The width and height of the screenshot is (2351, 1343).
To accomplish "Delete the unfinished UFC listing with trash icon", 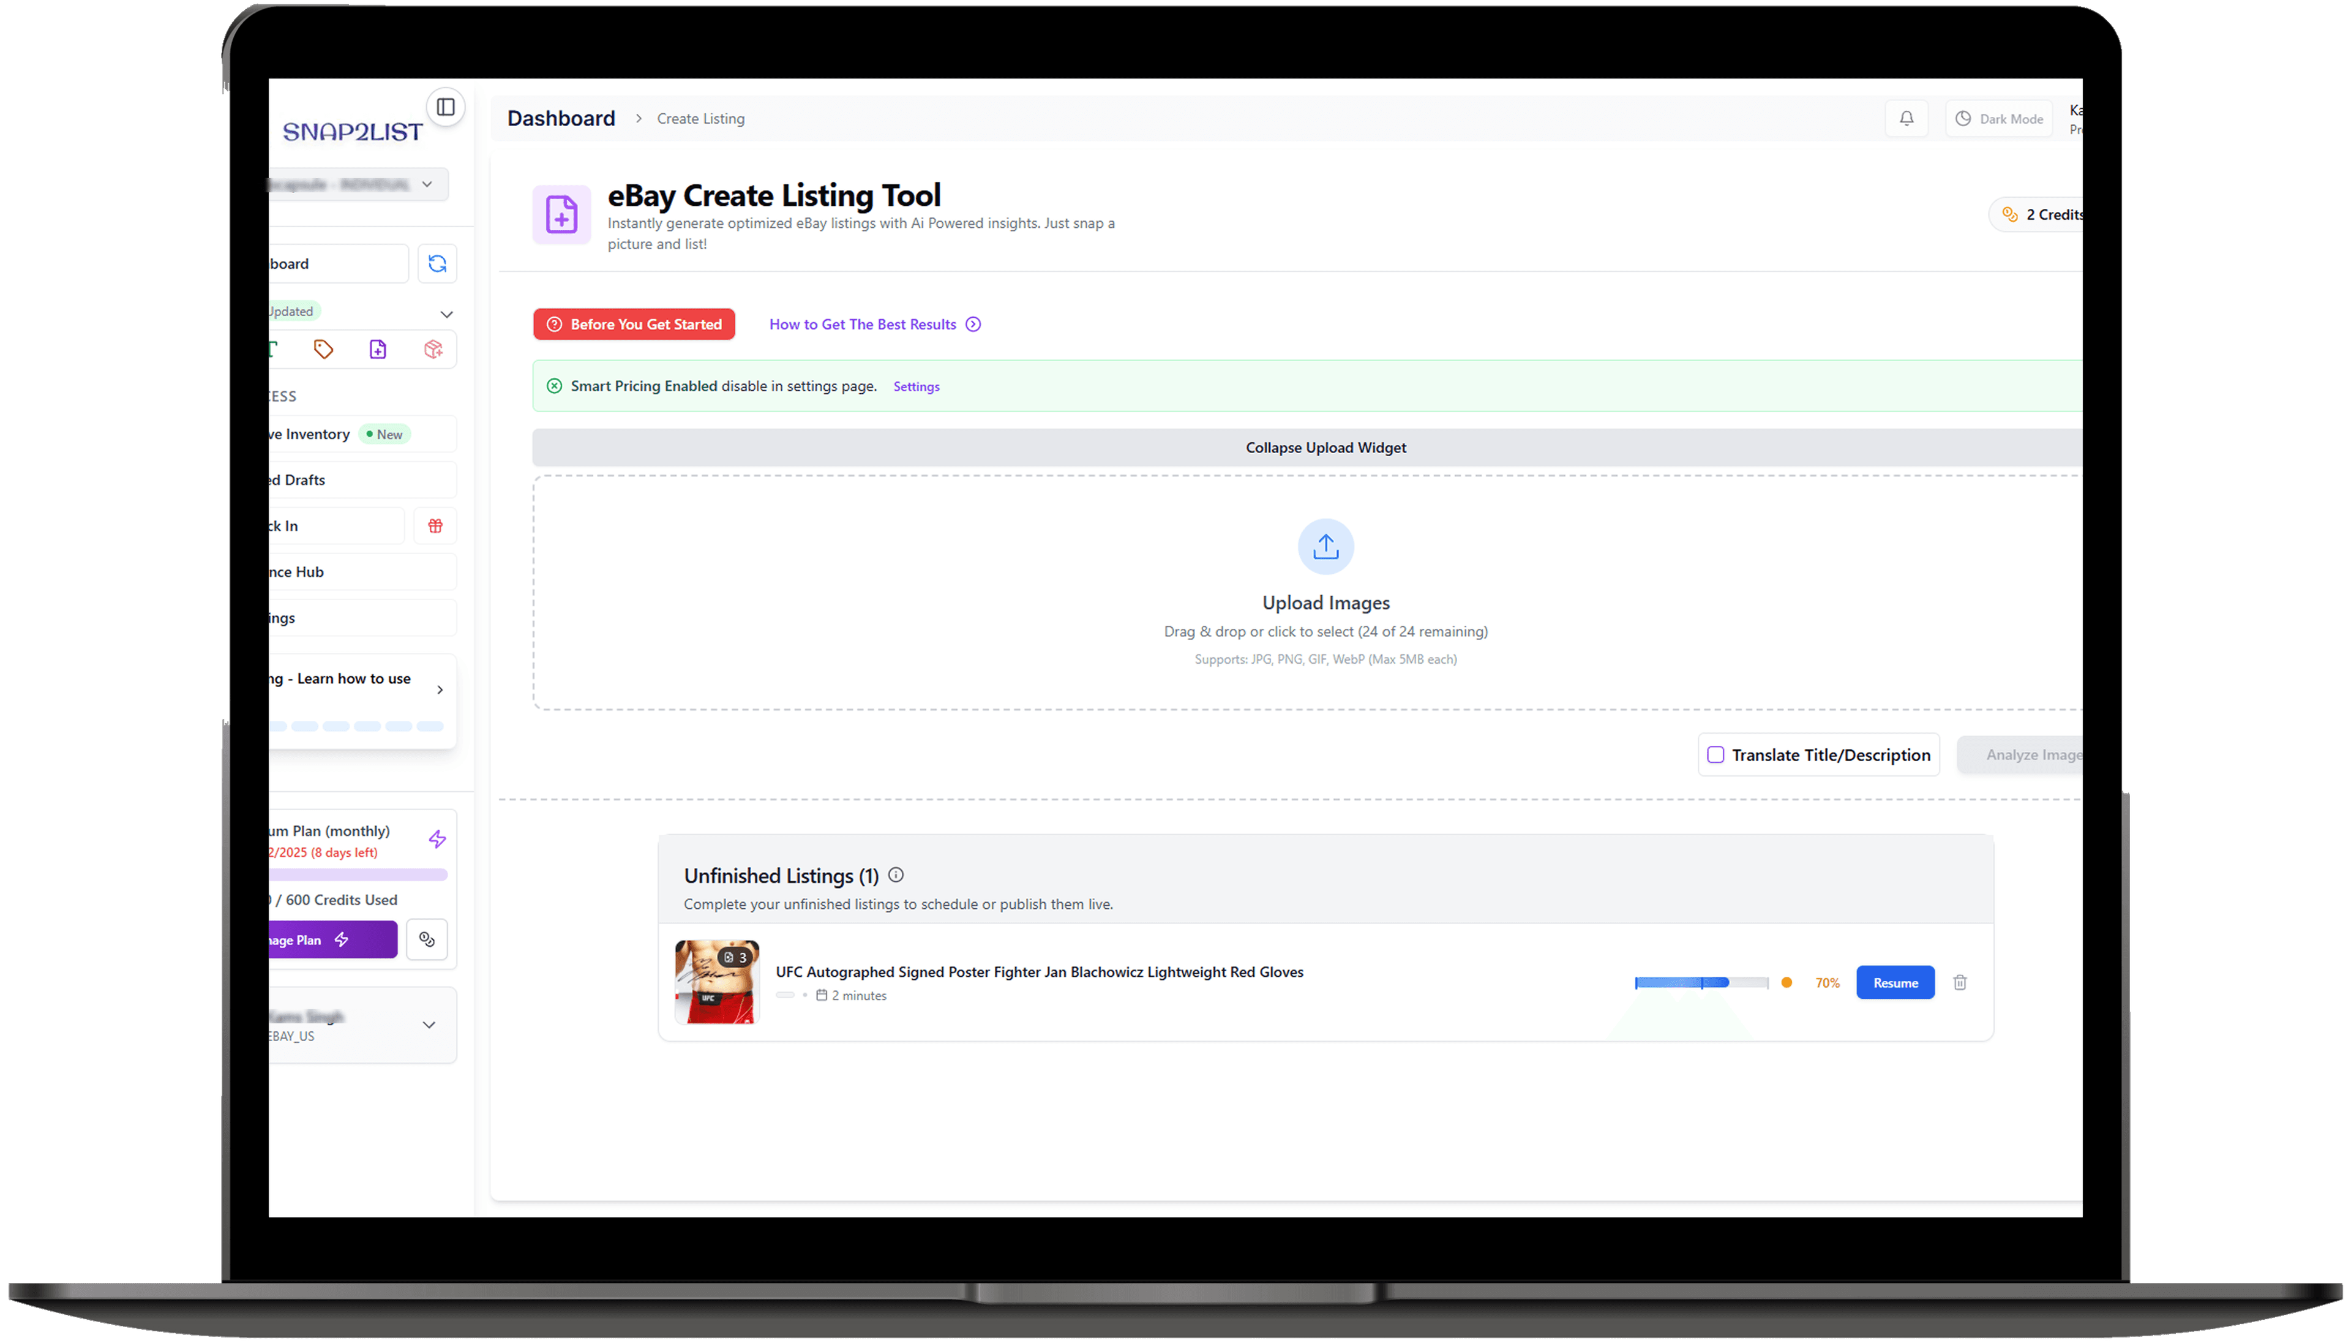I will 1959,982.
